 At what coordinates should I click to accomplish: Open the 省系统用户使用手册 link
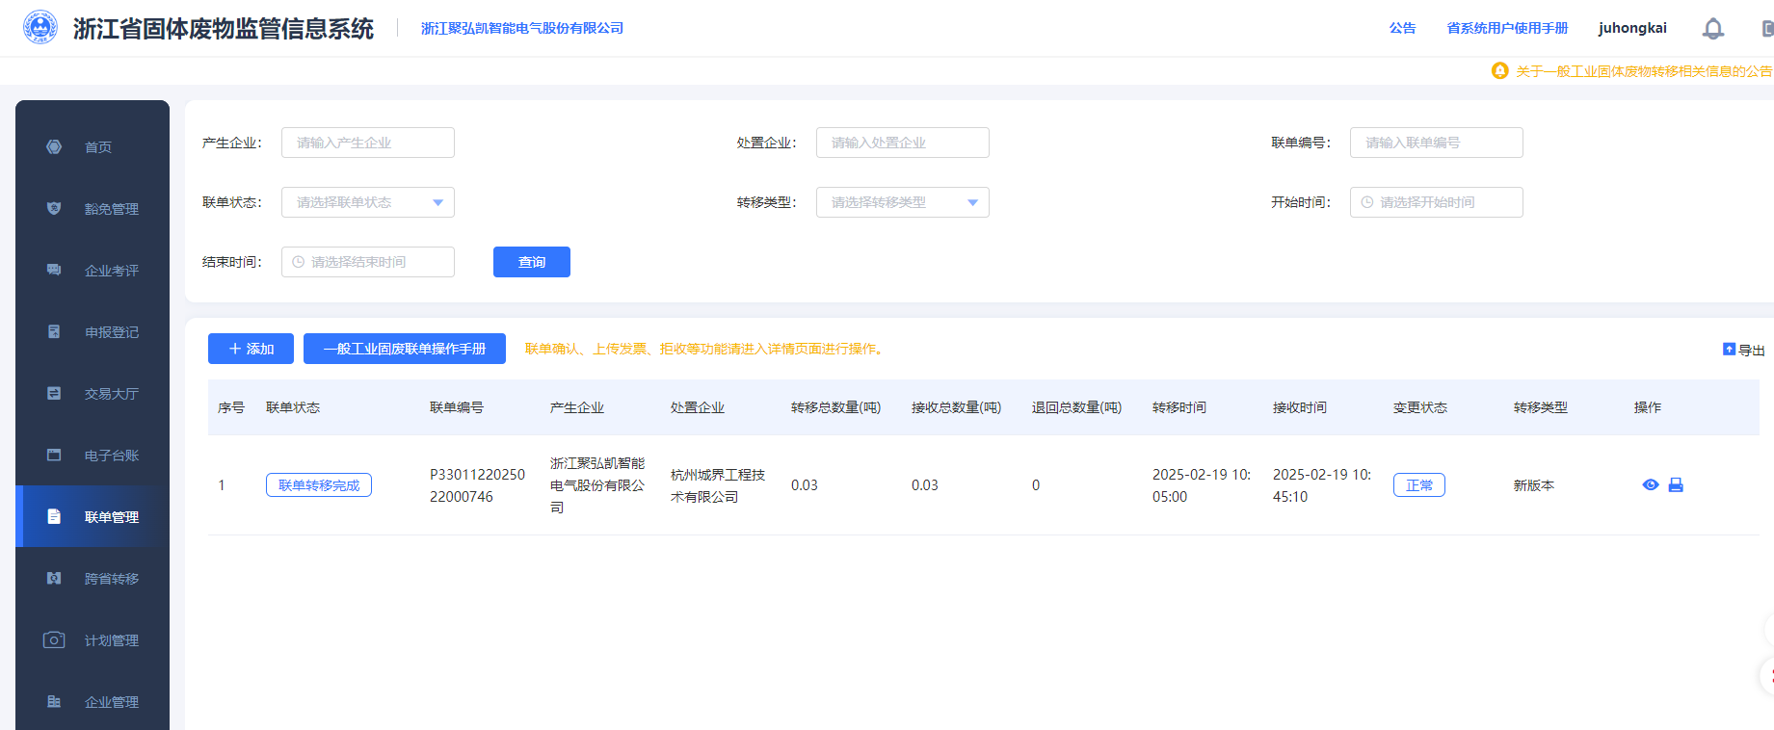(1507, 28)
